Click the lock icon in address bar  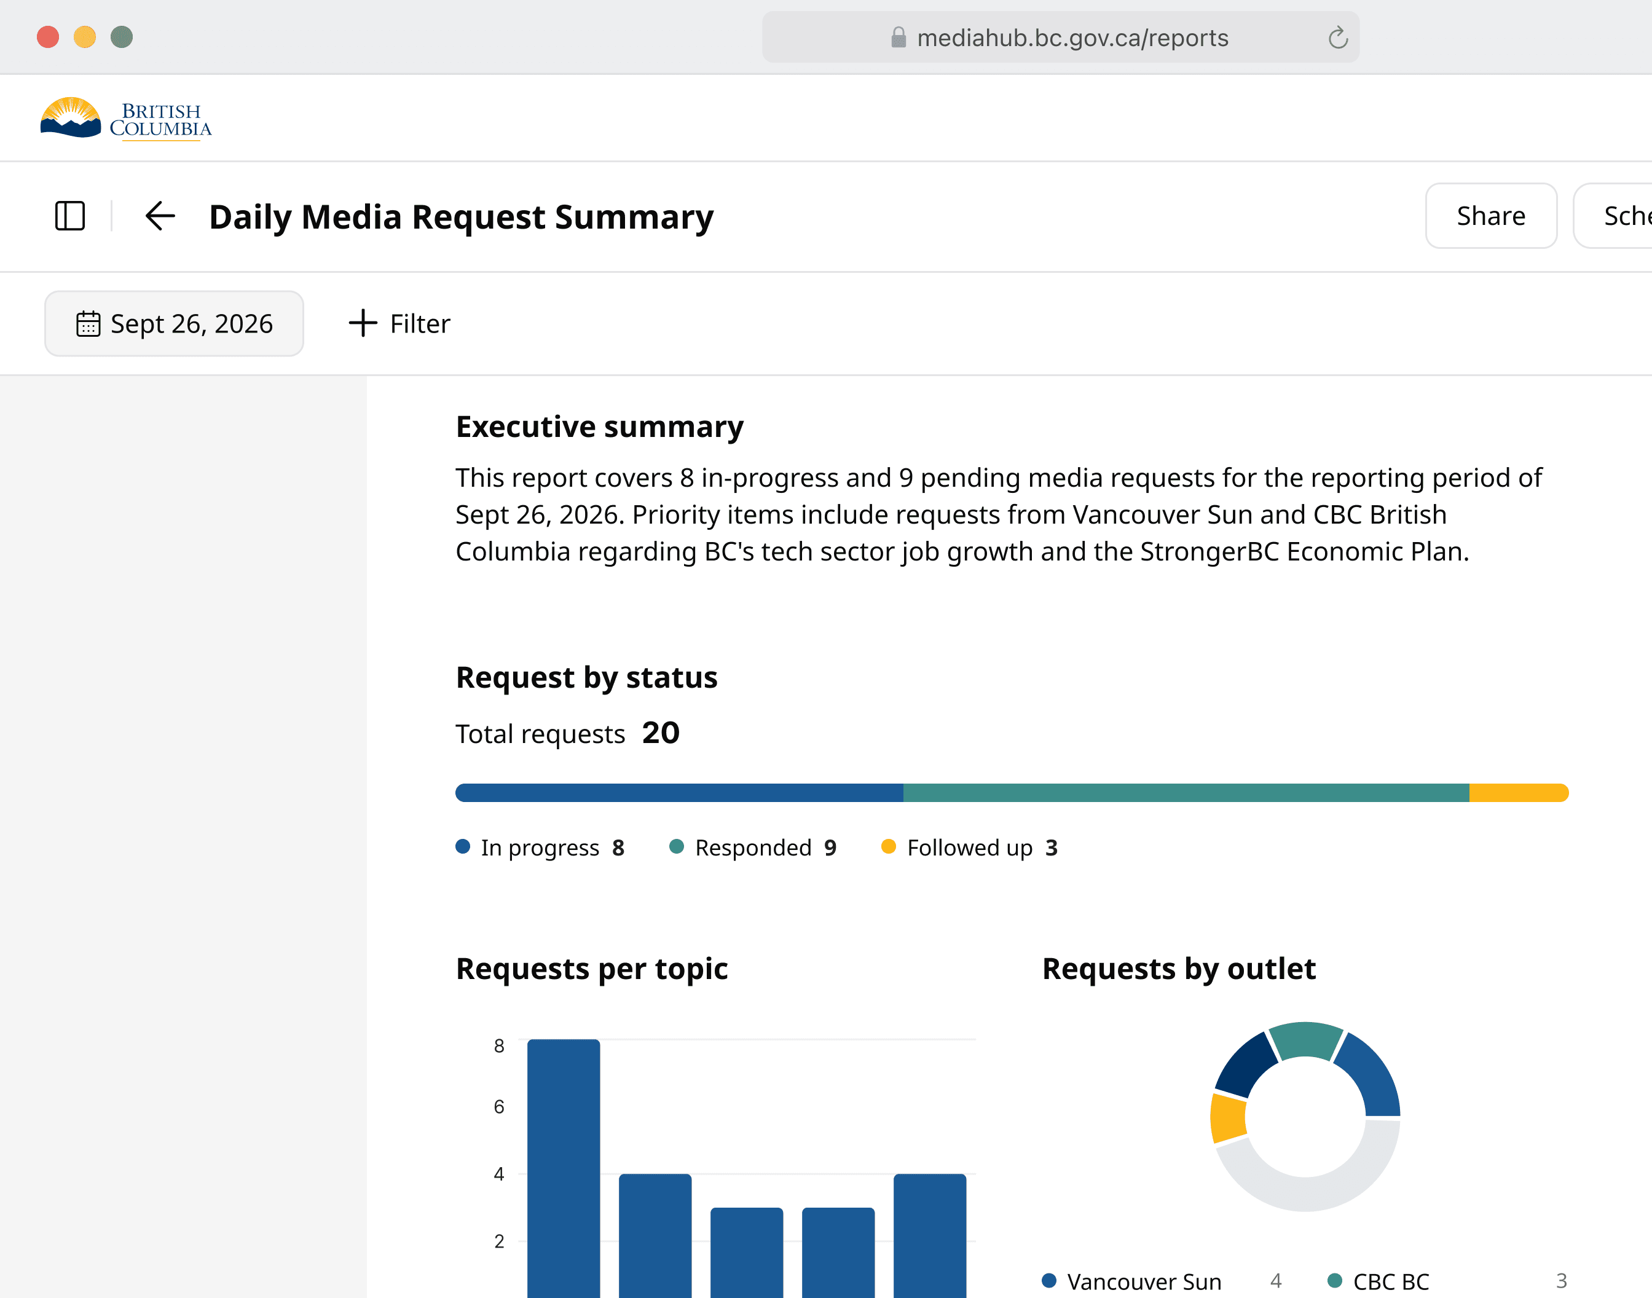898,37
